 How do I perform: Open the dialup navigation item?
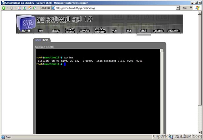55,31
